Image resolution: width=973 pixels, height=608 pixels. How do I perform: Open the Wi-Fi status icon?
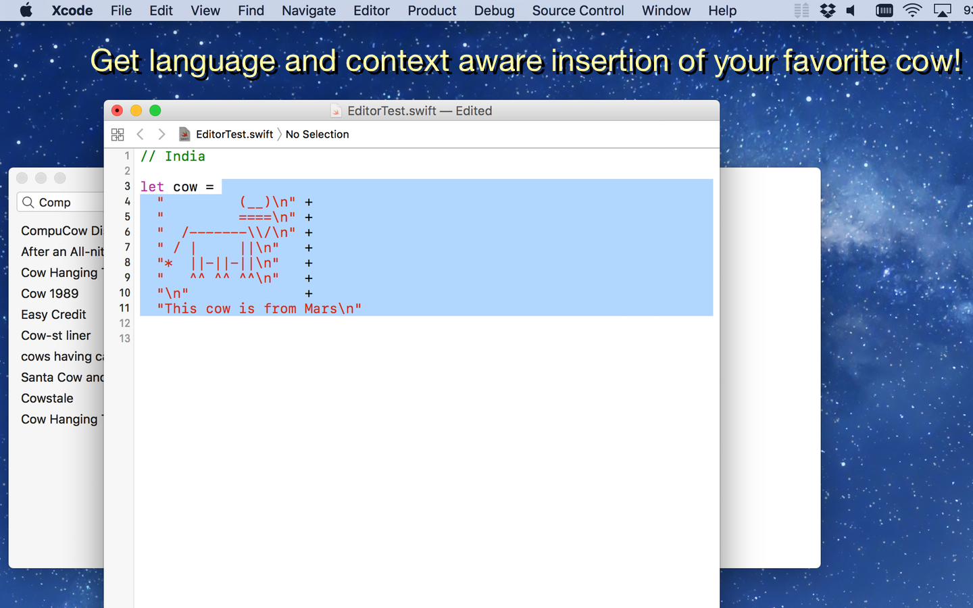pyautogui.click(x=912, y=11)
